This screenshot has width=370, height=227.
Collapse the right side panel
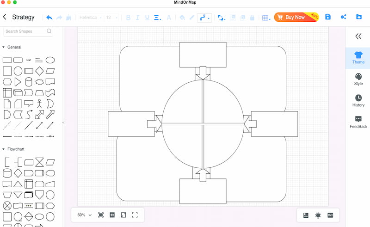click(x=358, y=36)
